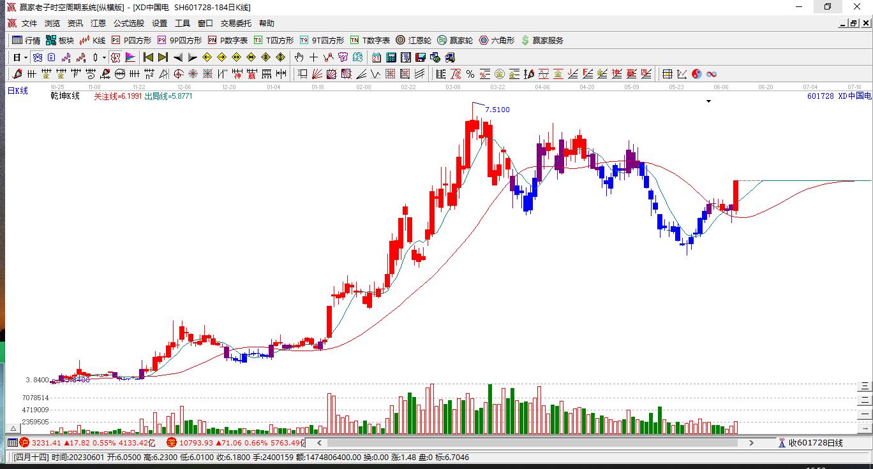Open the 9T四方形 tool
This screenshot has height=469, width=873.
(322, 40)
